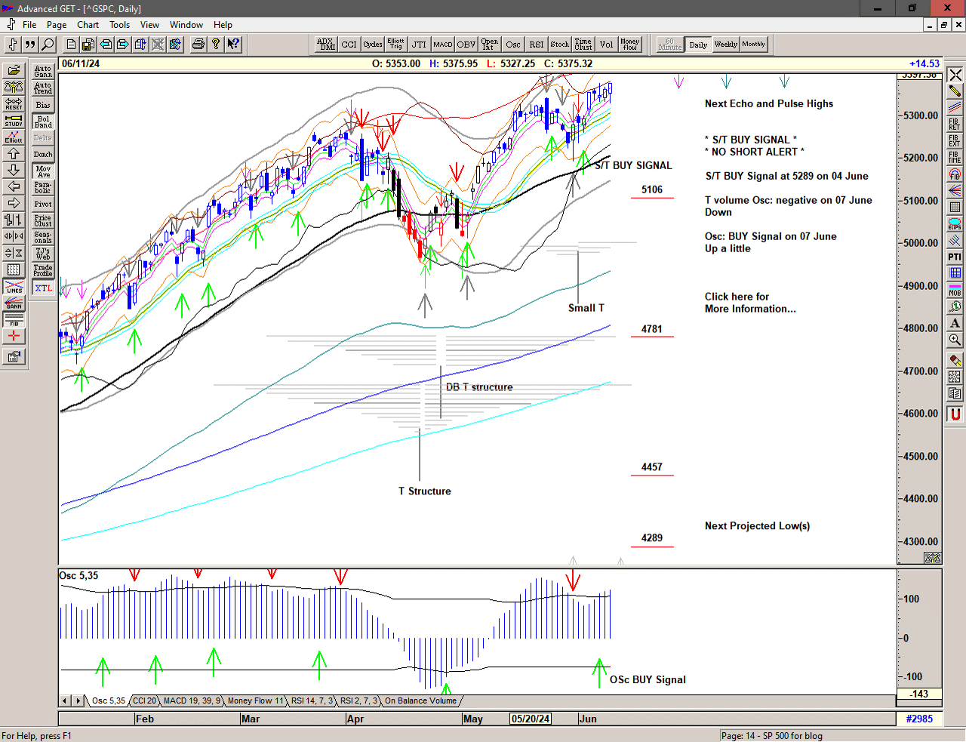Select the MOB make-or-break tool
This screenshot has height=742, width=966.
(x=955, y=290)
